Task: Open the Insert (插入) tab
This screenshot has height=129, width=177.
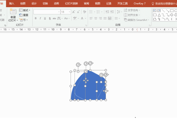Action: (x=12, y=3)
